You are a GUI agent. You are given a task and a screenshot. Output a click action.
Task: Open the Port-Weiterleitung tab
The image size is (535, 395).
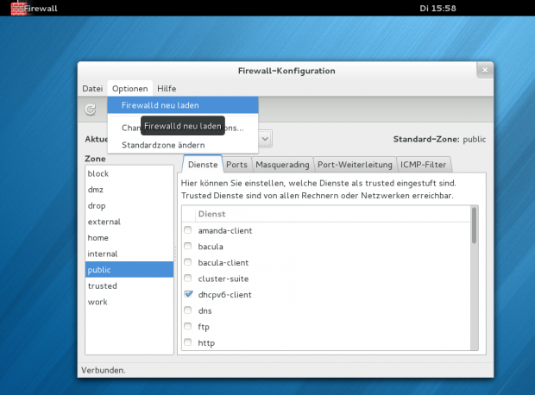pyautogui.click(x=354, y=165)
